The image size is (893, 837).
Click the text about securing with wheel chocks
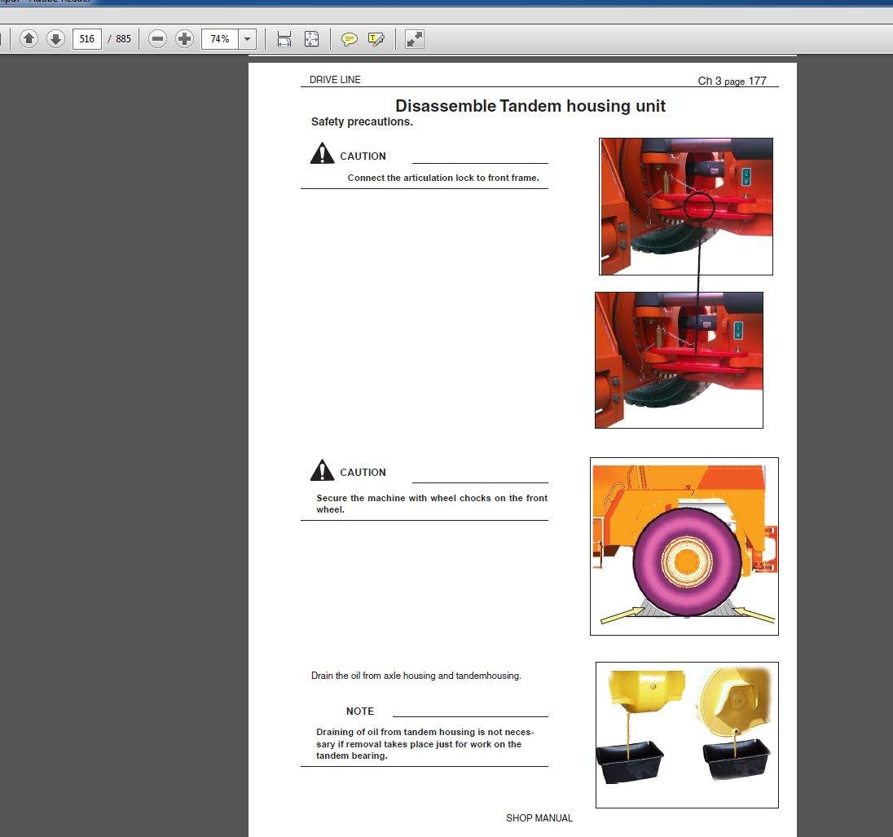pyautogui.click(x=432, y=504)
